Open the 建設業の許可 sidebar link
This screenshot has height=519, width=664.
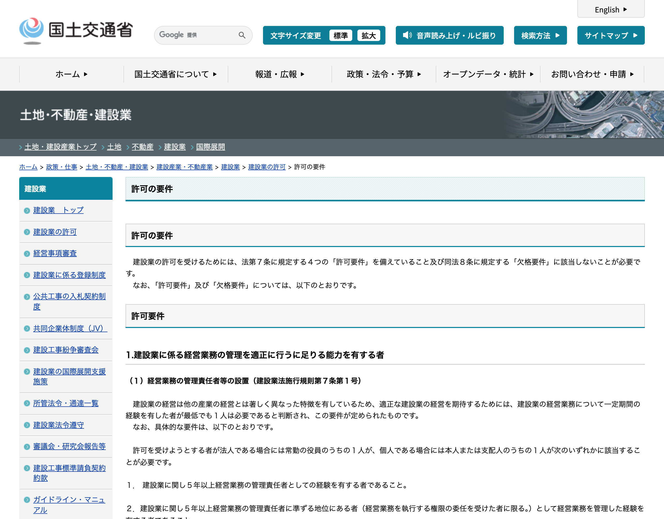click(55, 232)
